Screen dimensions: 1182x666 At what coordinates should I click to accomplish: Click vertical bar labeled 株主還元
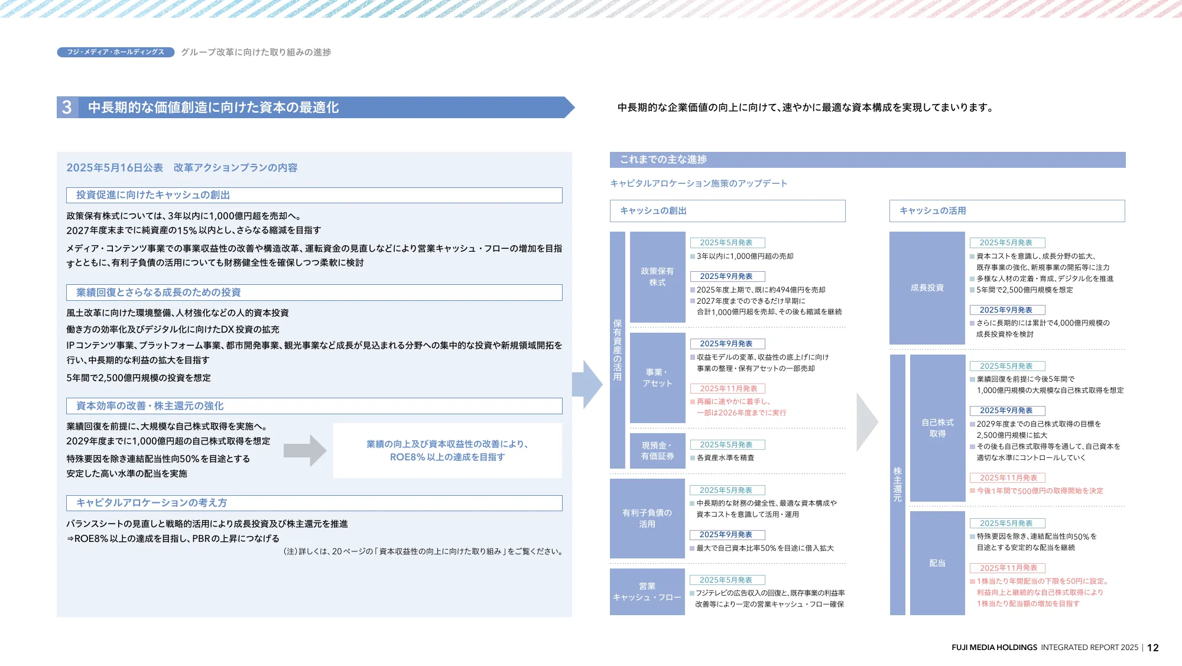pyautogui.click(x=897, y=485)
